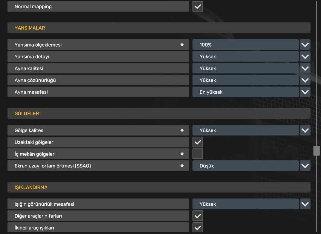Open the SSAO dropdown set to Düşük
The width and height of the screenshot is (321, 234).
[x=245, y=166]
